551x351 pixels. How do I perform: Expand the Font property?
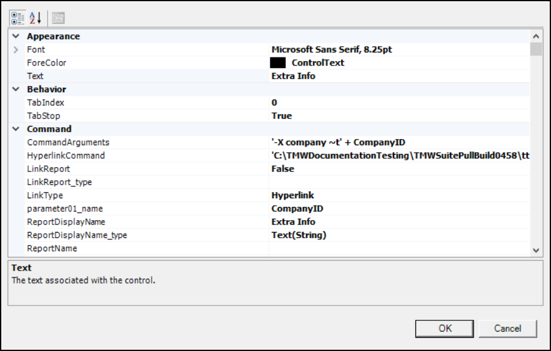pyautogui.click(x=16, y=50)
